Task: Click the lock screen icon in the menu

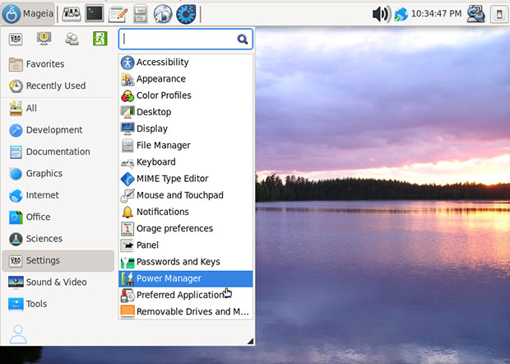Action: [x=44, y=39]
